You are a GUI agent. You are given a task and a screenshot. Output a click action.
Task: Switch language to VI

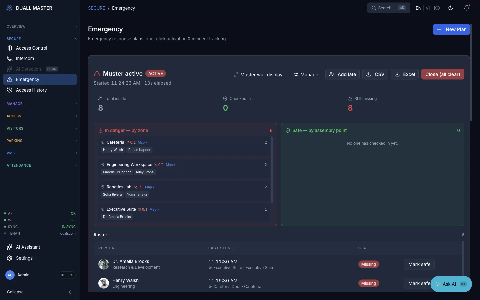pyautogui.click(x=428, y=8)
